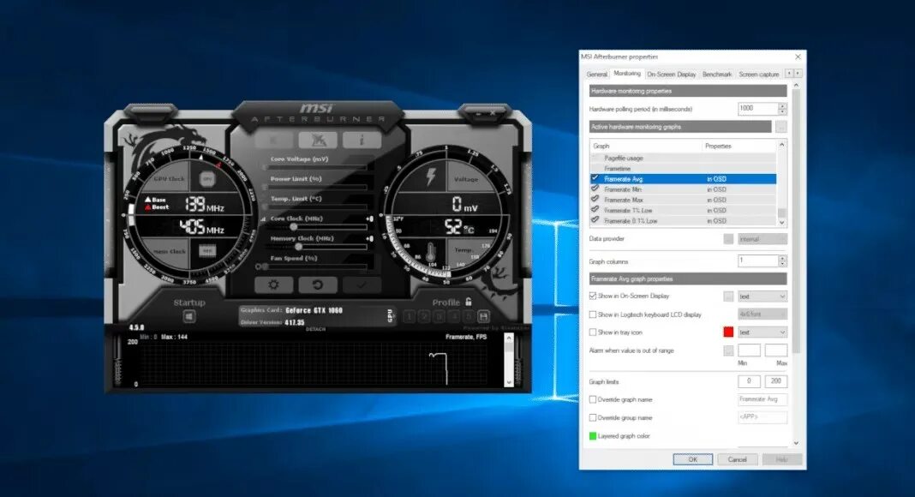Click the Kombustor K button at top
This screenshot has width=915, height=497.
tap(273, 140)
